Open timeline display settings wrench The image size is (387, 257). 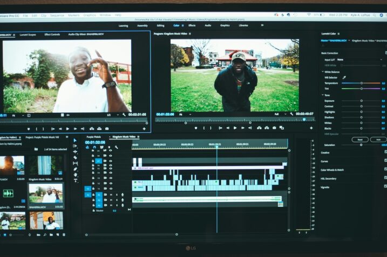click(116, 147)
